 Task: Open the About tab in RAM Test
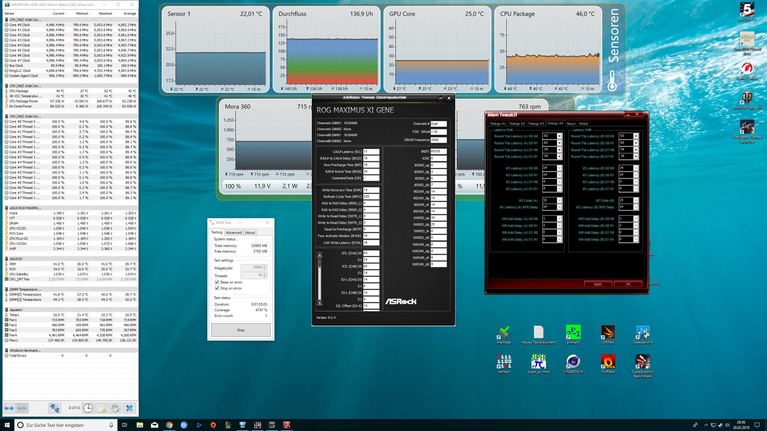point(250,232)
